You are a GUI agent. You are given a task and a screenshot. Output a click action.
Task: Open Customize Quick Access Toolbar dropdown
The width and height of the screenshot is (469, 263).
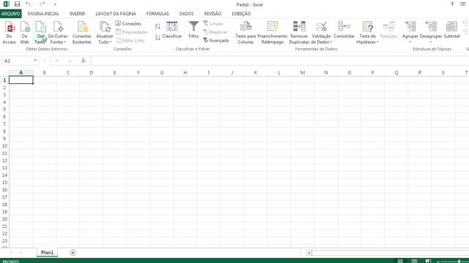pos(55,4)
